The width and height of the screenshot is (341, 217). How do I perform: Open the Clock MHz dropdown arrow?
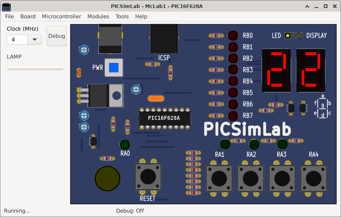click(x=35, y=39)
